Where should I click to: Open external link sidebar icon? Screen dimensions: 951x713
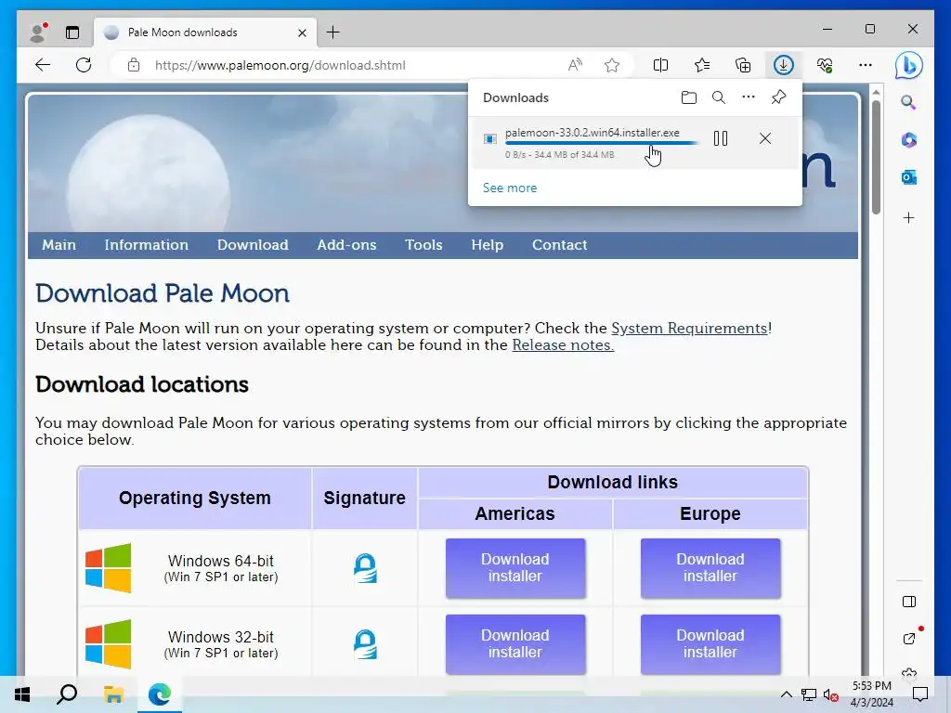point(908,638)
